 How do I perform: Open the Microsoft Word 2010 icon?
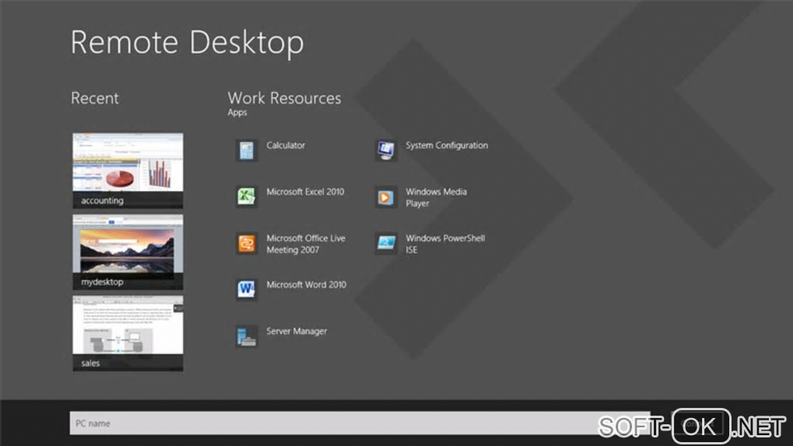[x=246, y=290]
